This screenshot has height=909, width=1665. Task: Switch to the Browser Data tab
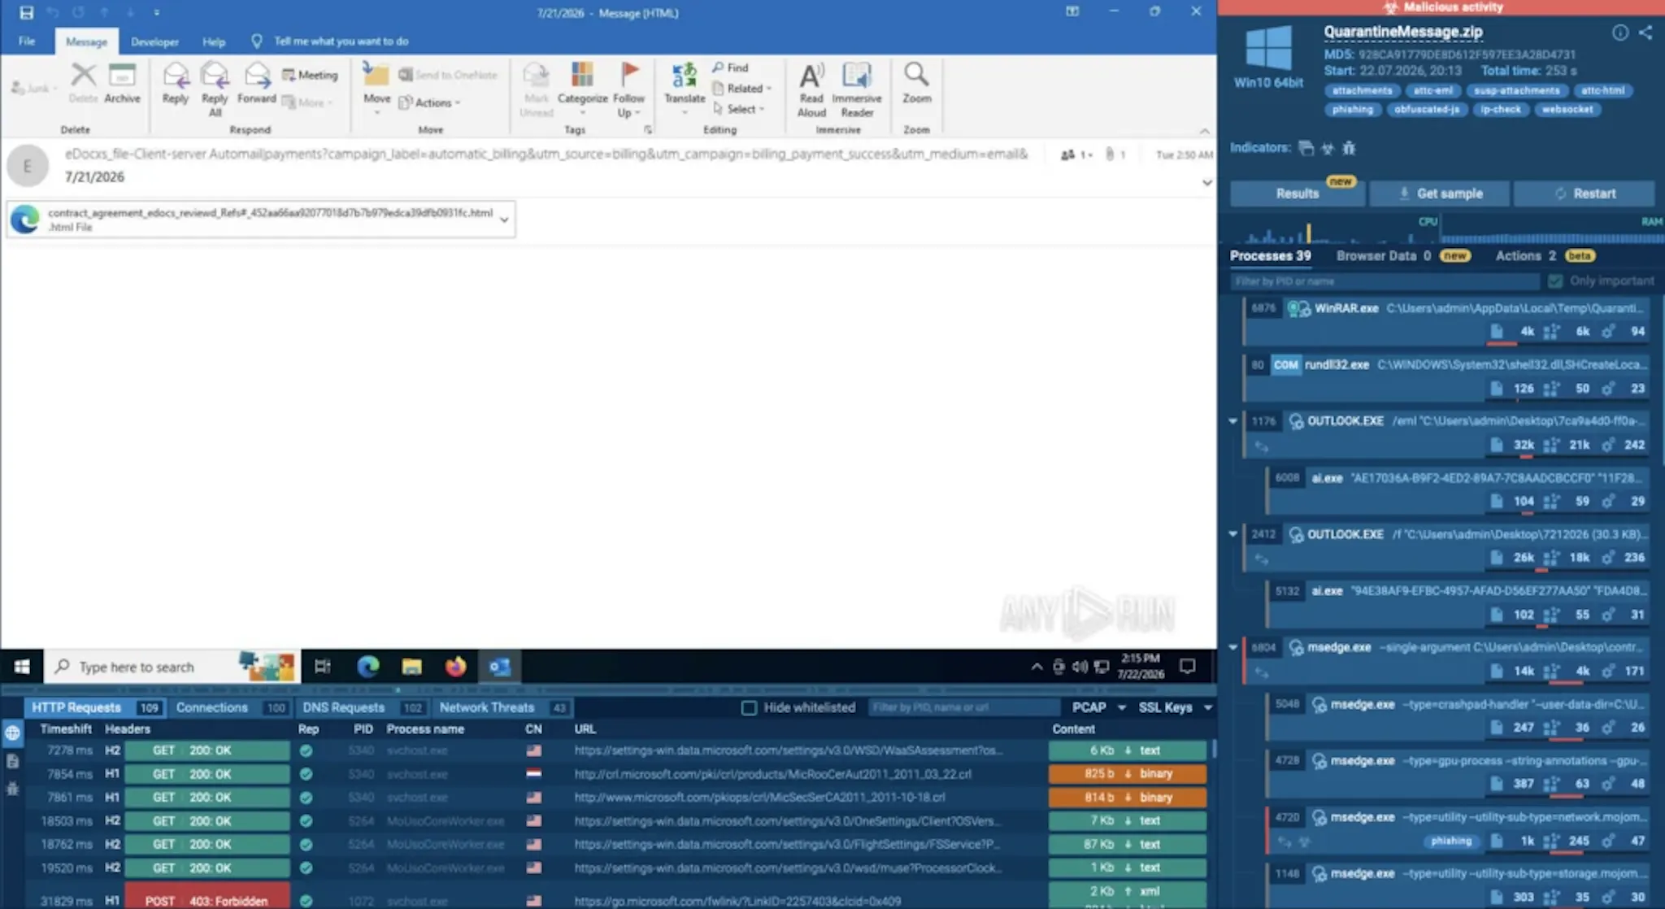[1403, 255]
